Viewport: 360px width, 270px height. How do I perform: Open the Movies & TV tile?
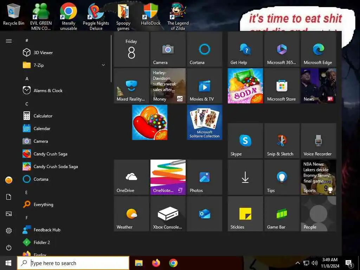[204, 86]
